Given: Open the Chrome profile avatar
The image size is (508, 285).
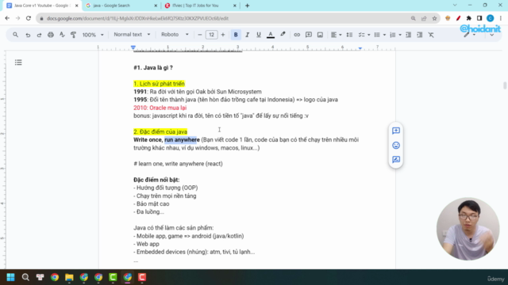Looking at the screenshot, I should tap(491, 18).
